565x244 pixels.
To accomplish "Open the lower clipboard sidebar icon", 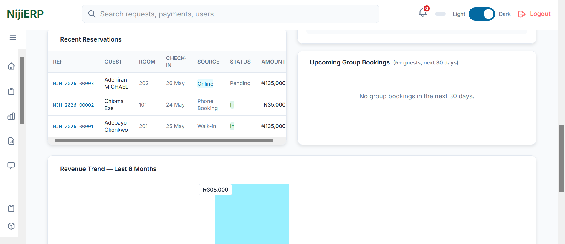I will pyautogui.click(x=11, y=208).
